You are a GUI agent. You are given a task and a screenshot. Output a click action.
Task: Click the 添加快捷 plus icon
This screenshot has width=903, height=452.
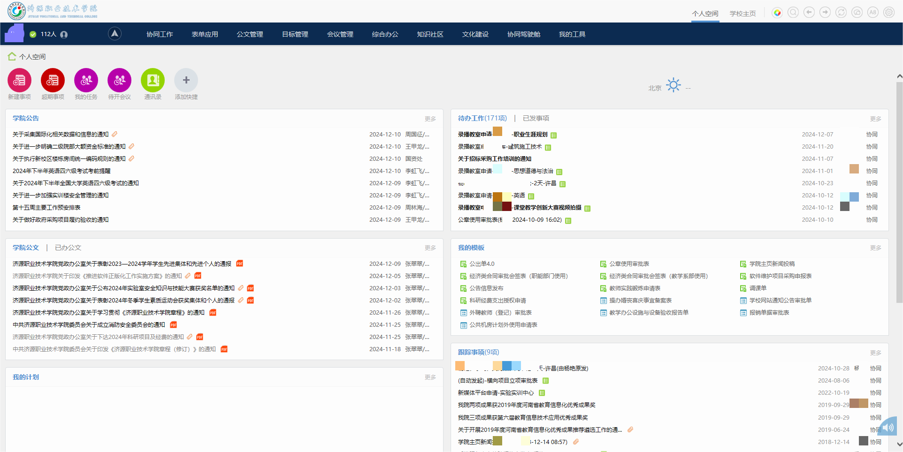(186, 81)
